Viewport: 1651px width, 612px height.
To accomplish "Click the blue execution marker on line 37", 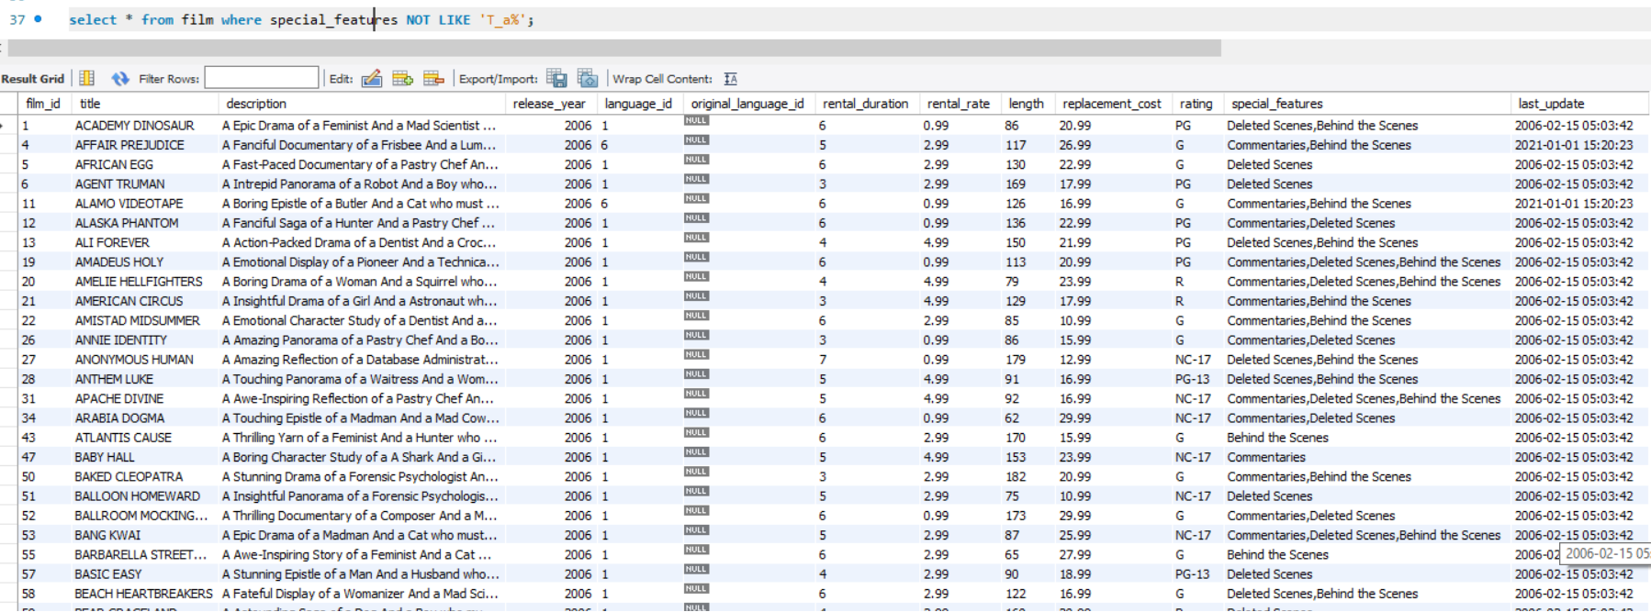I will [x=38, y=18].
